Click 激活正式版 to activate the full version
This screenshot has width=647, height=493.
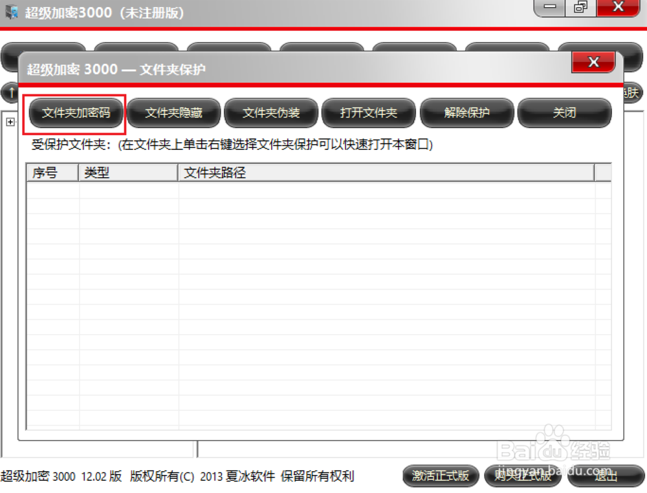pyautogui.click(x=441, y=476)
